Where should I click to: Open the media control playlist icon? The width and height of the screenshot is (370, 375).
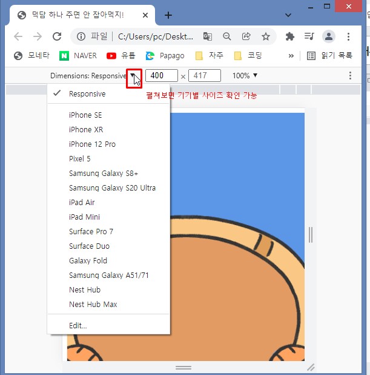click(309, 36)
